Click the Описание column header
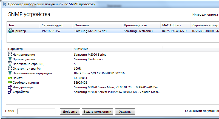This screenshot has height=119, width=219. 97,25
